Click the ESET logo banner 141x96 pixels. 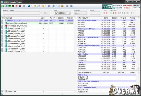tap(107, 7)
